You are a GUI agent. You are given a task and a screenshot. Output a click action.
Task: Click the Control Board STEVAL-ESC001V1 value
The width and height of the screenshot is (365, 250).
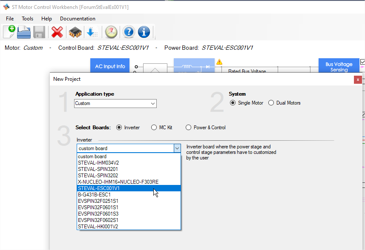pyautogui.click(x=123, y=48)
